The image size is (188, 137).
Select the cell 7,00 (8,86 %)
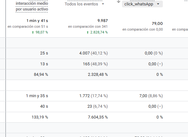click(151, 96)
